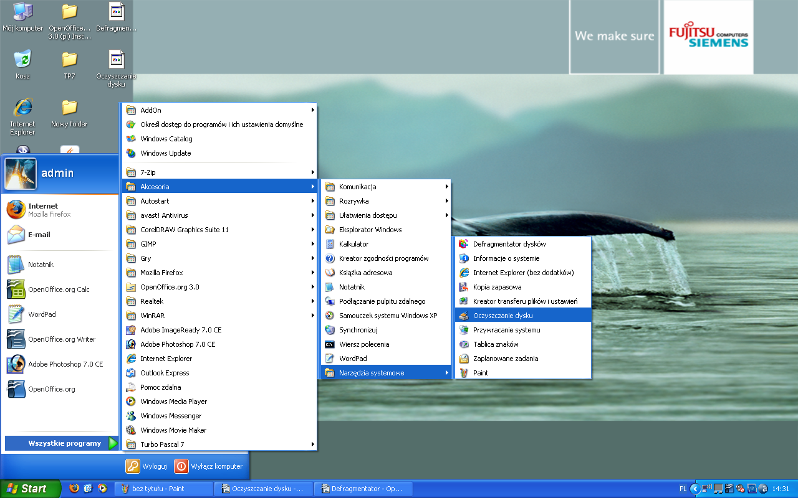Expand Rozrywka submenu

(x=386, y=201)
